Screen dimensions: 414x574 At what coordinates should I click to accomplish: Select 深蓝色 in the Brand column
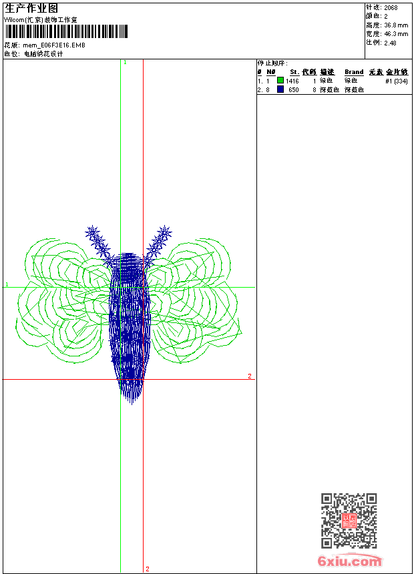(x=354, y=89)
